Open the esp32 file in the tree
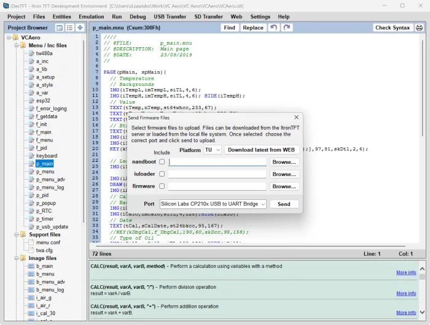Screen dimensions: 430x325 point(43,101)
